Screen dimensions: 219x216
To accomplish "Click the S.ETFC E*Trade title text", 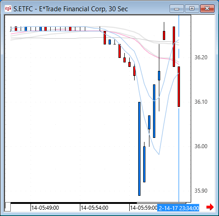I will (x=70, y=9).
